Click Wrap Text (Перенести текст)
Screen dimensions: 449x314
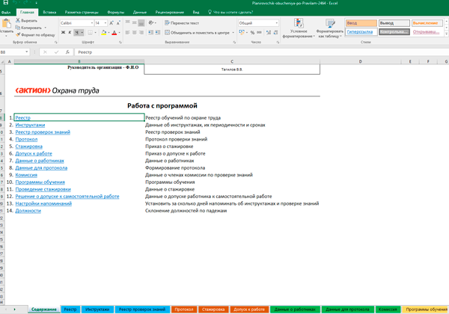click(183, 23)
